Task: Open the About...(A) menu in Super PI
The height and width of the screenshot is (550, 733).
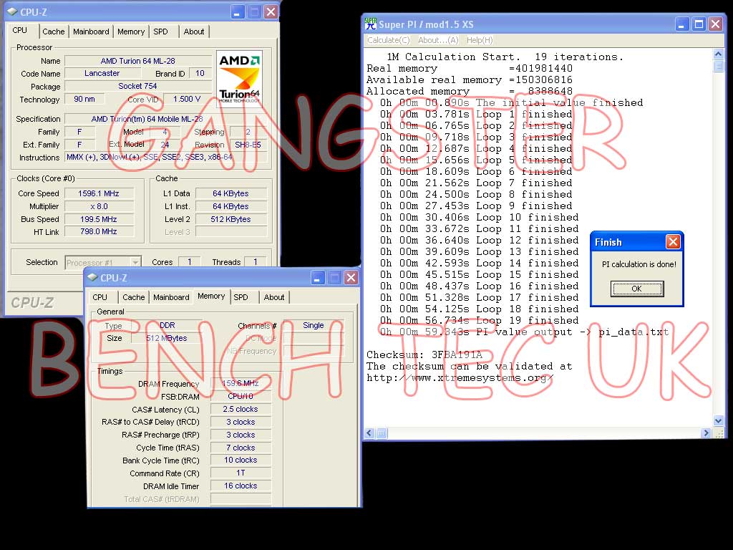Action: 438,40
